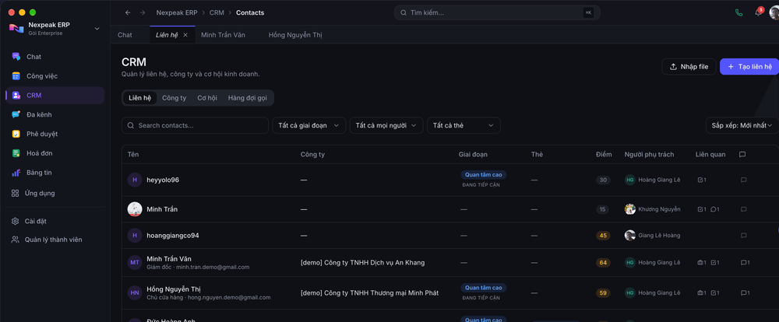Expand Tất cả mọi người filter dropdown
This screenshot has height=322, width=779.
coord(386,125)
